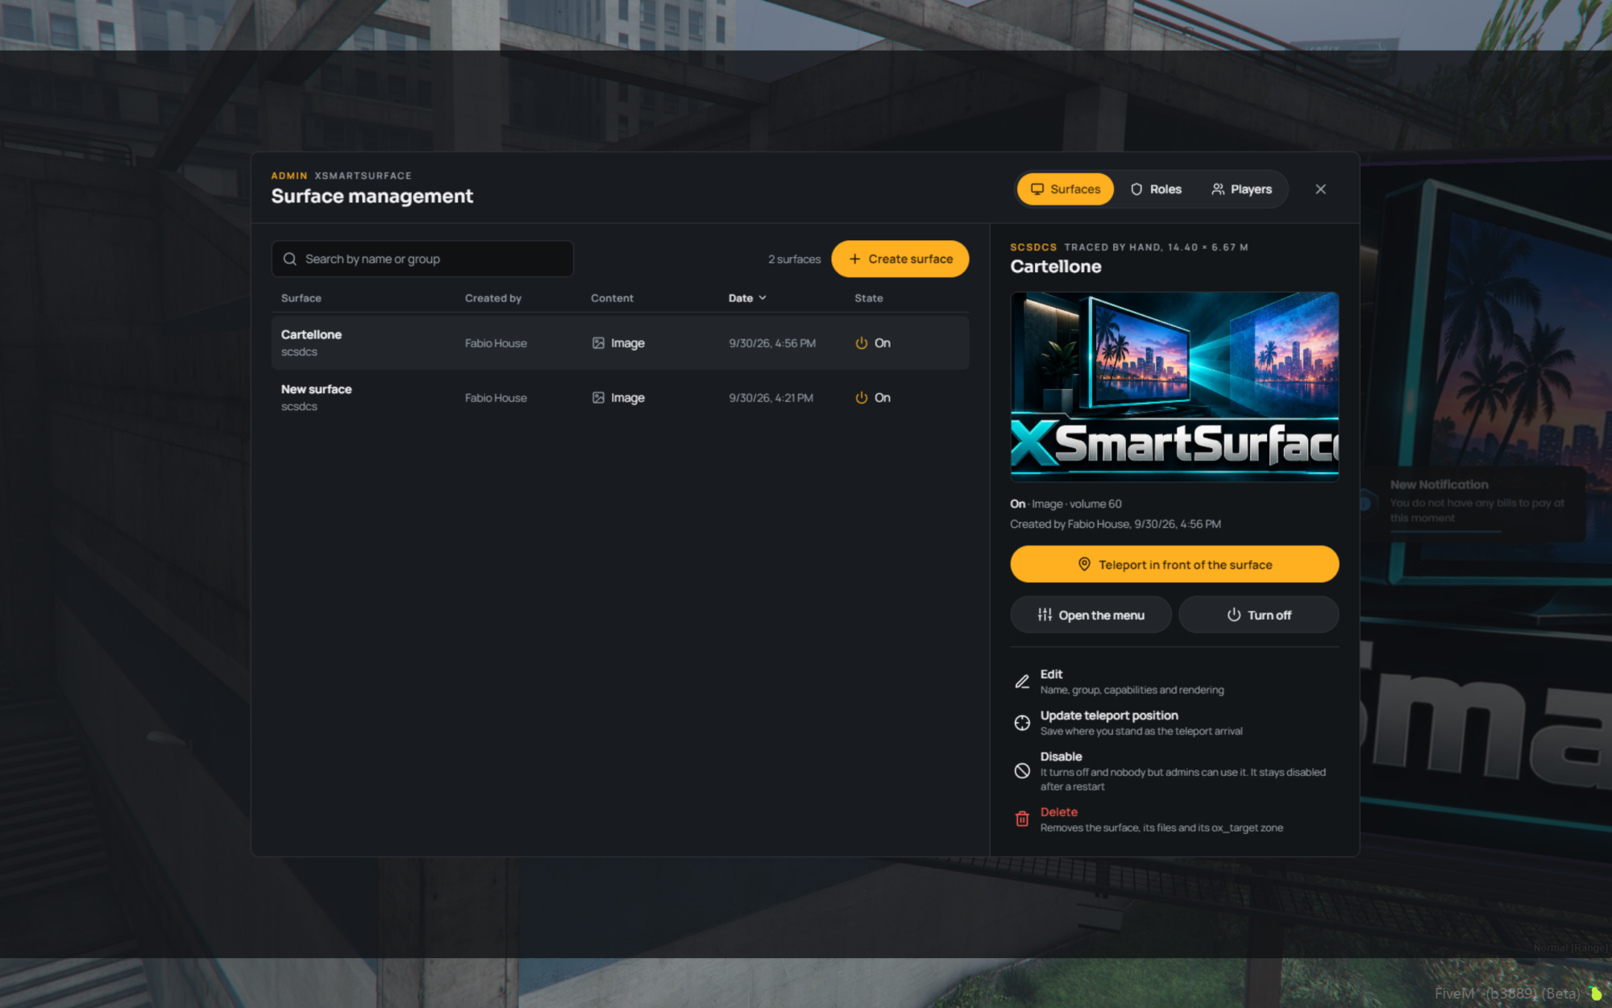The height and width of the screenshot is (1008, 1612).
Task: Click Update teleport position crosshair icon
Action: 1022,723
